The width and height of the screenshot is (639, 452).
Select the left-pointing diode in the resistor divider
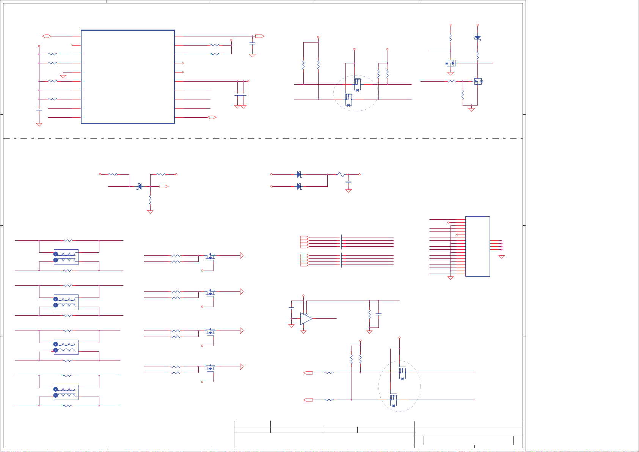click(139, 186)
